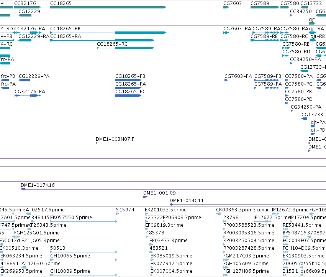Click the CG34250 gene label

pos(301,11)
